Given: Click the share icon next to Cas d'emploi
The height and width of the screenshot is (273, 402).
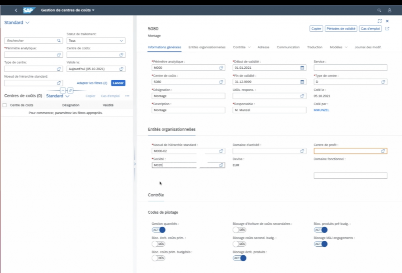Looking at the screenshot, I should coord(387,29).
